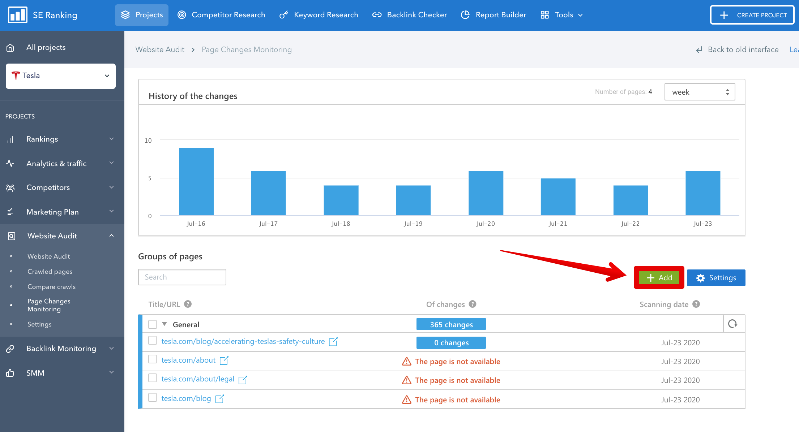
Task: Open the Tools menu in top bar
Action: point(561,15)
